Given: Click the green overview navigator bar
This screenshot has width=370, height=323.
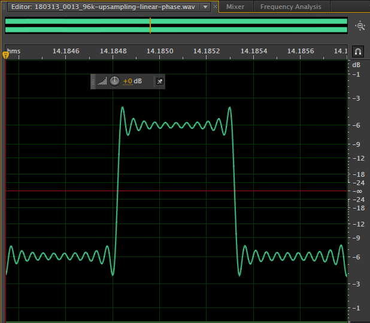Looking at the screenshot, I should click(x=239, y=25).
